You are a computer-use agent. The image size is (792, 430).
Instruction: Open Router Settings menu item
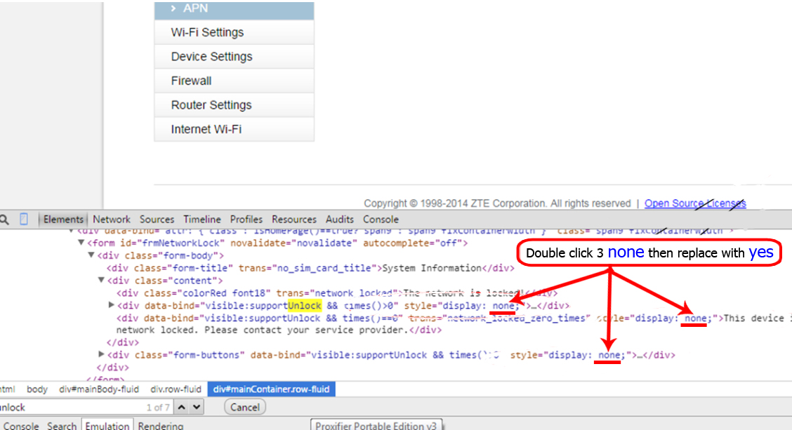click(x=234, y=105)
